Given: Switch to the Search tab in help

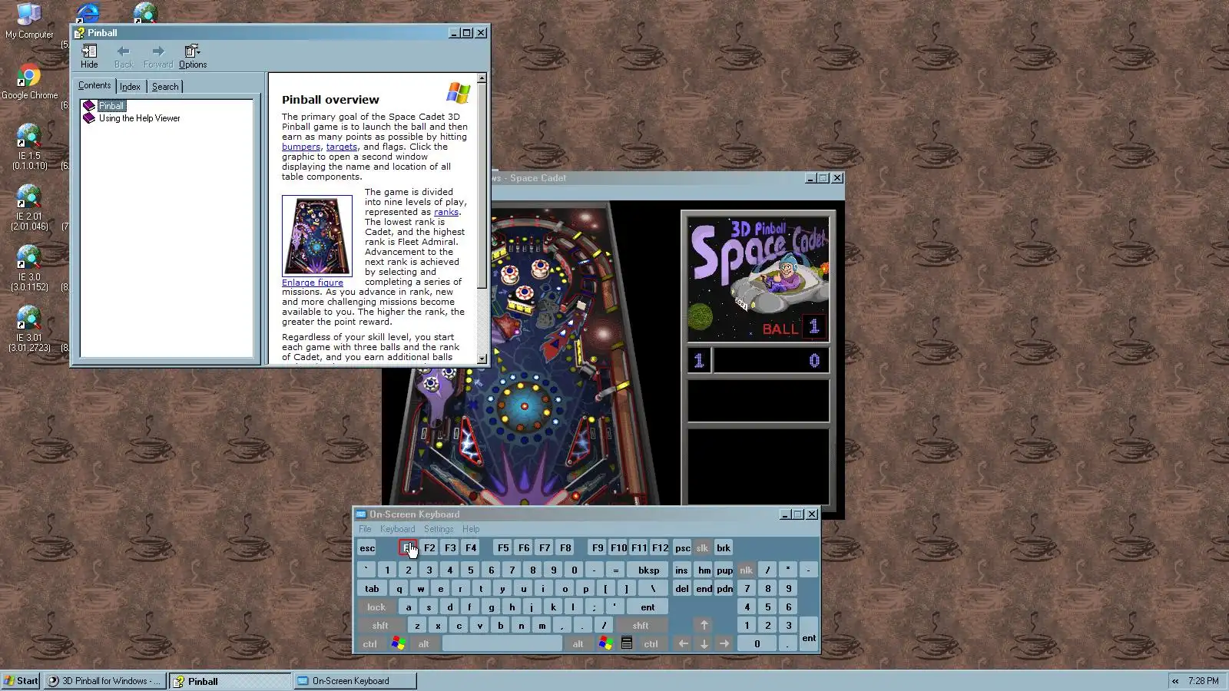Looking at the screenshot, I should [x=165, y=87].
